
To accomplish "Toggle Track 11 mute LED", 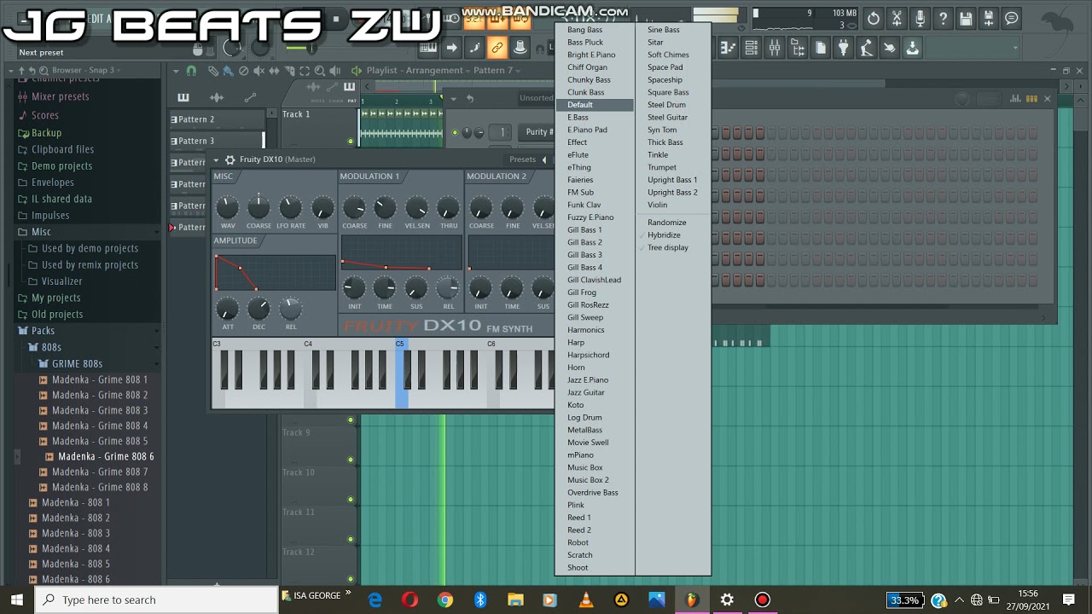I will click(351, 539).
